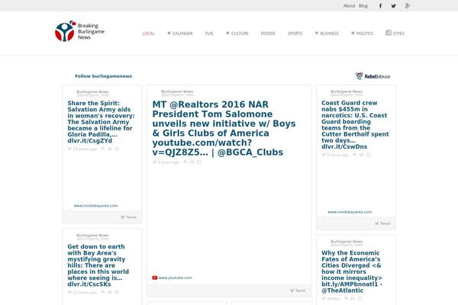This screenshot has width=458, height=305.
Task: Go to the Foodie section
Action: [268, 34]
